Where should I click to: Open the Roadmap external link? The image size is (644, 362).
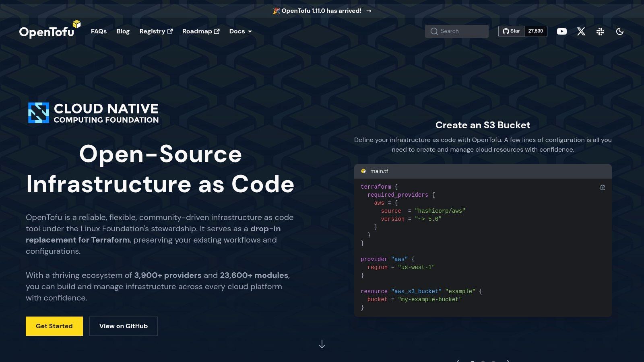201,31
